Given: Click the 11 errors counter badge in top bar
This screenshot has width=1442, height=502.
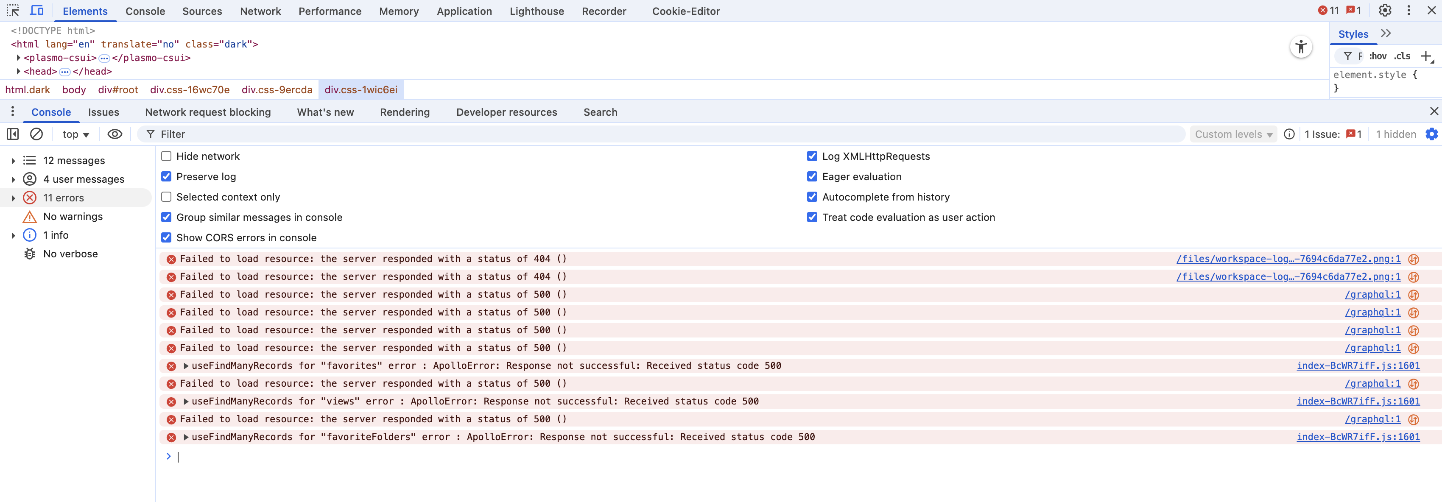Looking at the screenshot, I should tap(1329, 11).
